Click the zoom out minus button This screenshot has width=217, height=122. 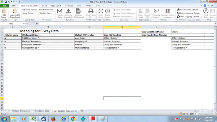click(x=197, y=114)
